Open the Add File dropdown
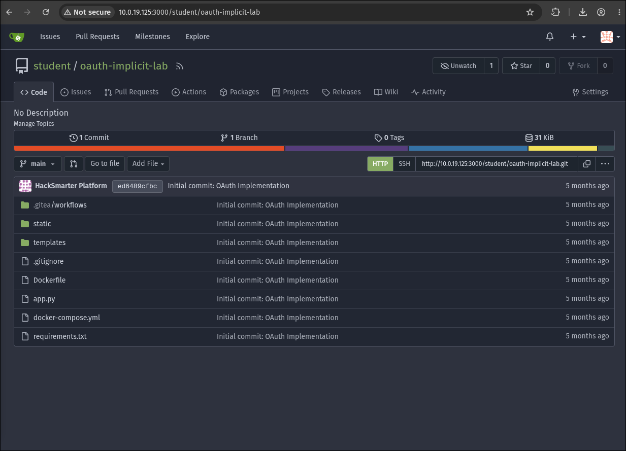The image size is (626, 451). (148, 164)
